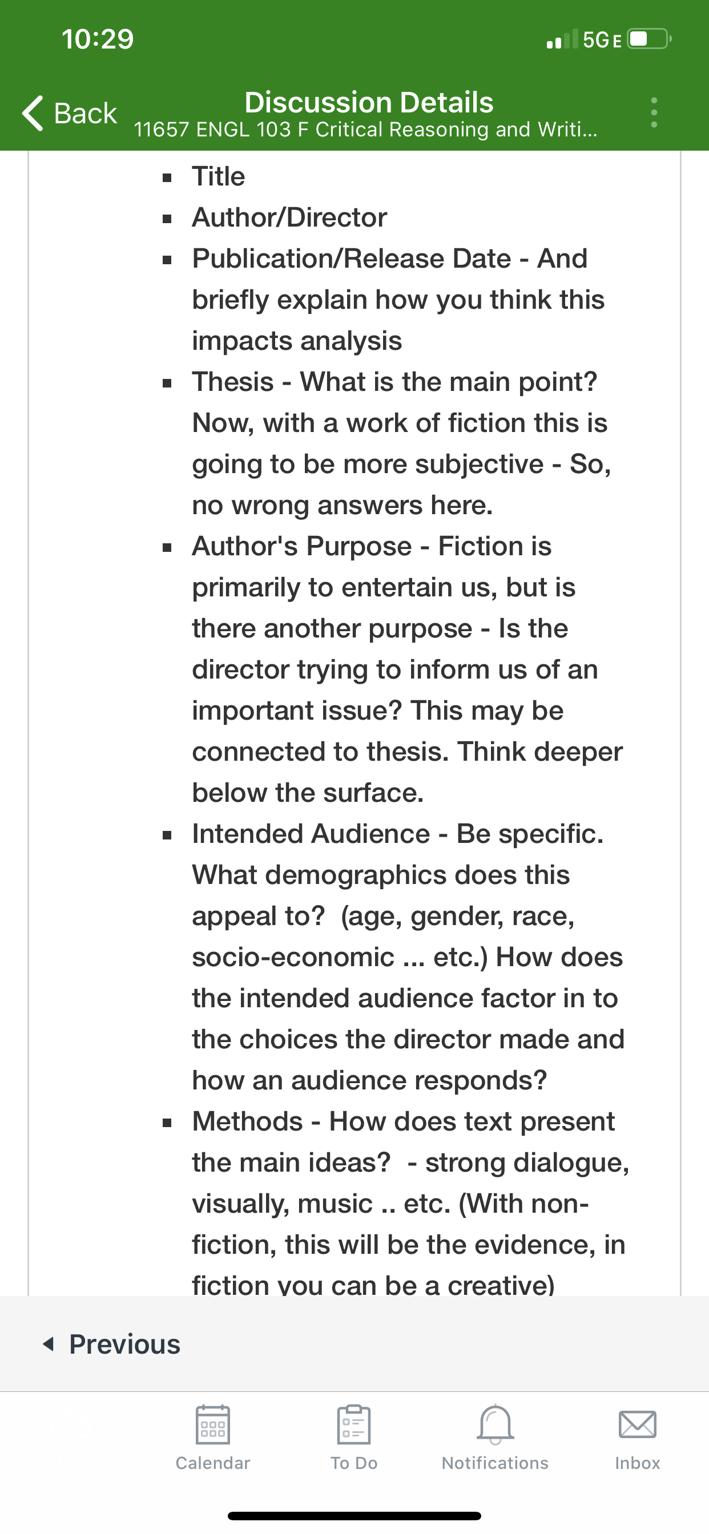The image size is (709, 1534).
Task: Tap the ENGL 103 course subtitle
Action: pos(365,129)
